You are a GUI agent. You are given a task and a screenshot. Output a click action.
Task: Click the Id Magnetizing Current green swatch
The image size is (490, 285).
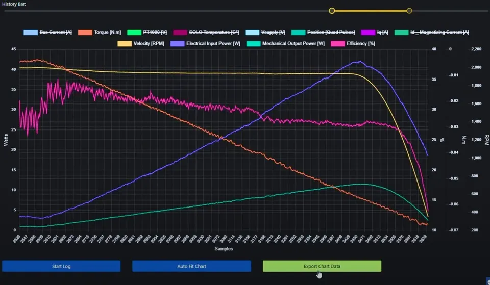pos(402,32)
